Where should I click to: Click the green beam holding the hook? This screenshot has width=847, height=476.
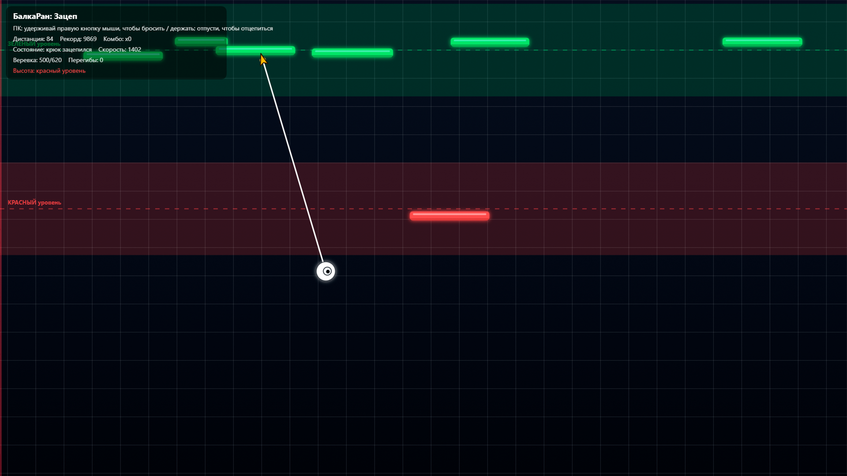(255, 51)
